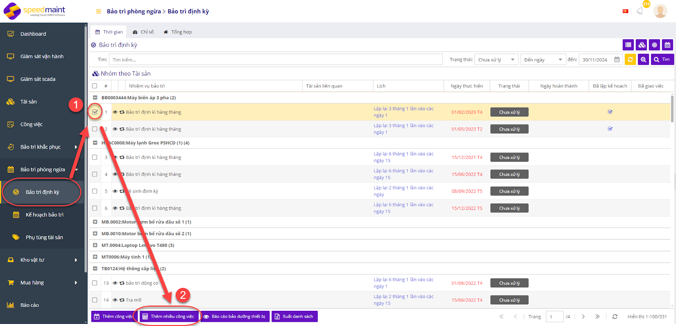Click the circular target view icon

coord(654,45)
